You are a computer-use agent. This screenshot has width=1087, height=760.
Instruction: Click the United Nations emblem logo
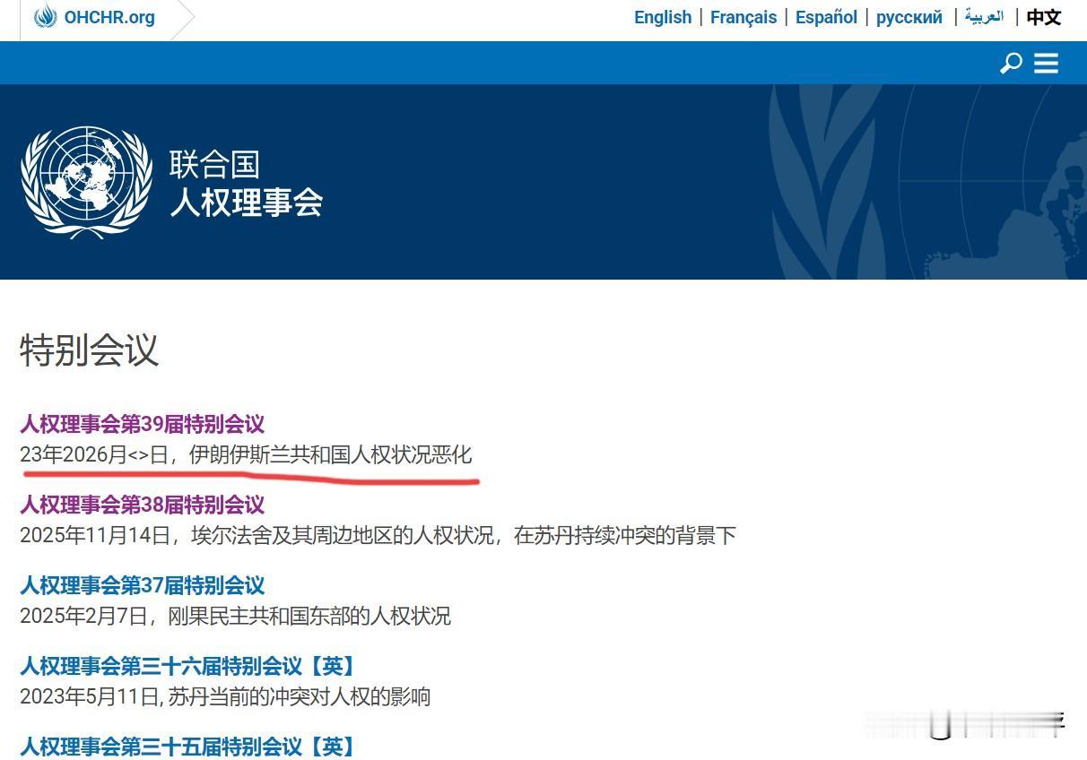point(86,182)
